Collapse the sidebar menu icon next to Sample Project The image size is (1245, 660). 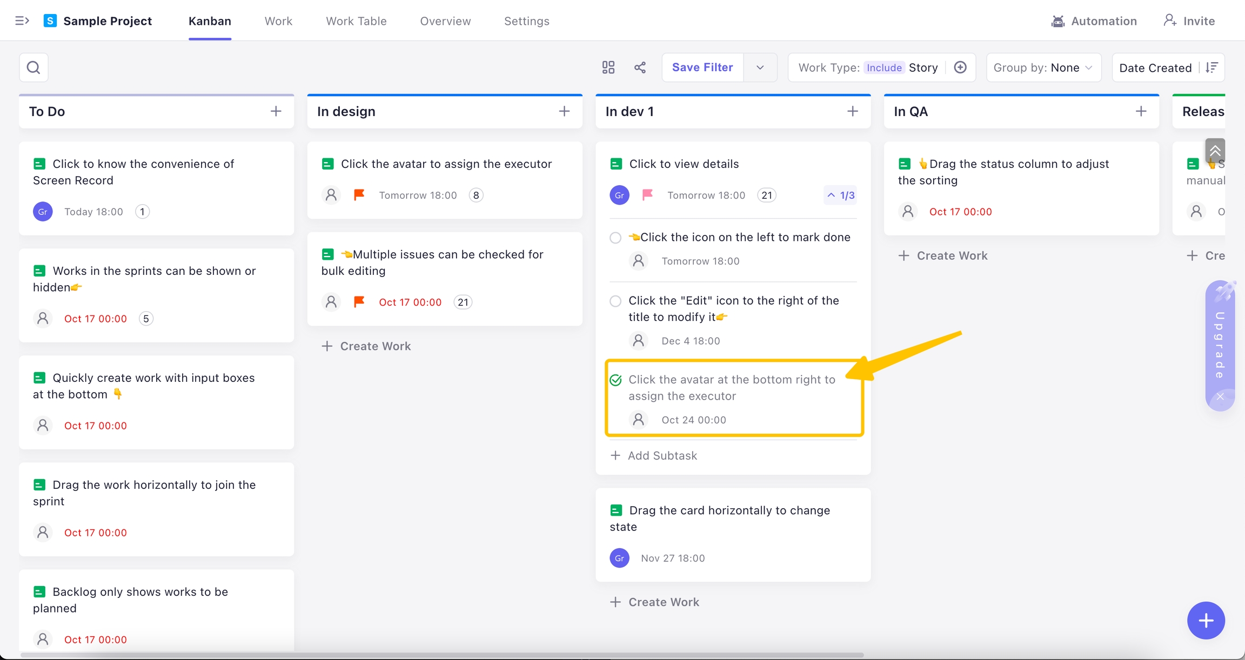[x=22, y=21]
